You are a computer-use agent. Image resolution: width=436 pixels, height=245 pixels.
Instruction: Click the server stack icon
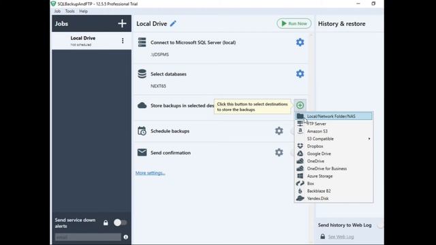(x=142, y=42)
